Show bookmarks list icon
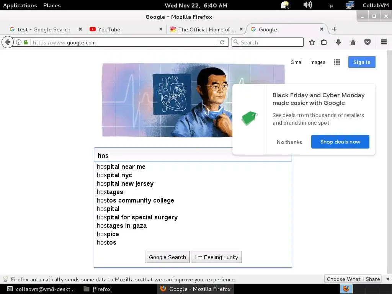Screen dimensions: 392x294 324,42
